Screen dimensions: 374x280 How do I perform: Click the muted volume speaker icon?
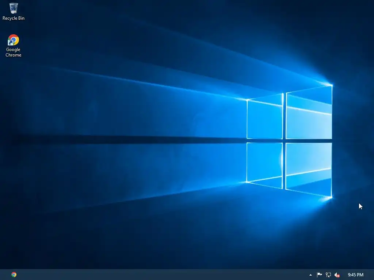point(337,275)
